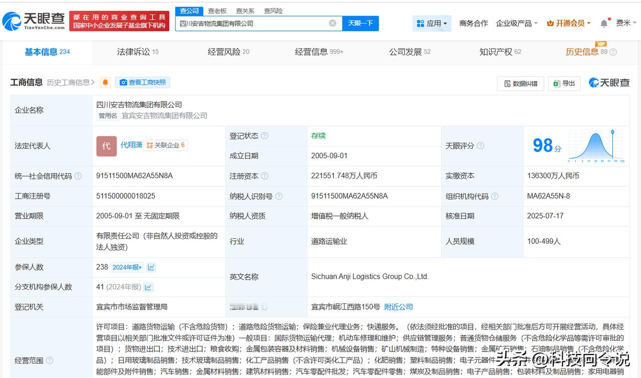Click the credit code 91511500MA62A55N8A under 统一社会信用代码
The height and width of the screenshot is (378, 641).
(x=134, y=176)
